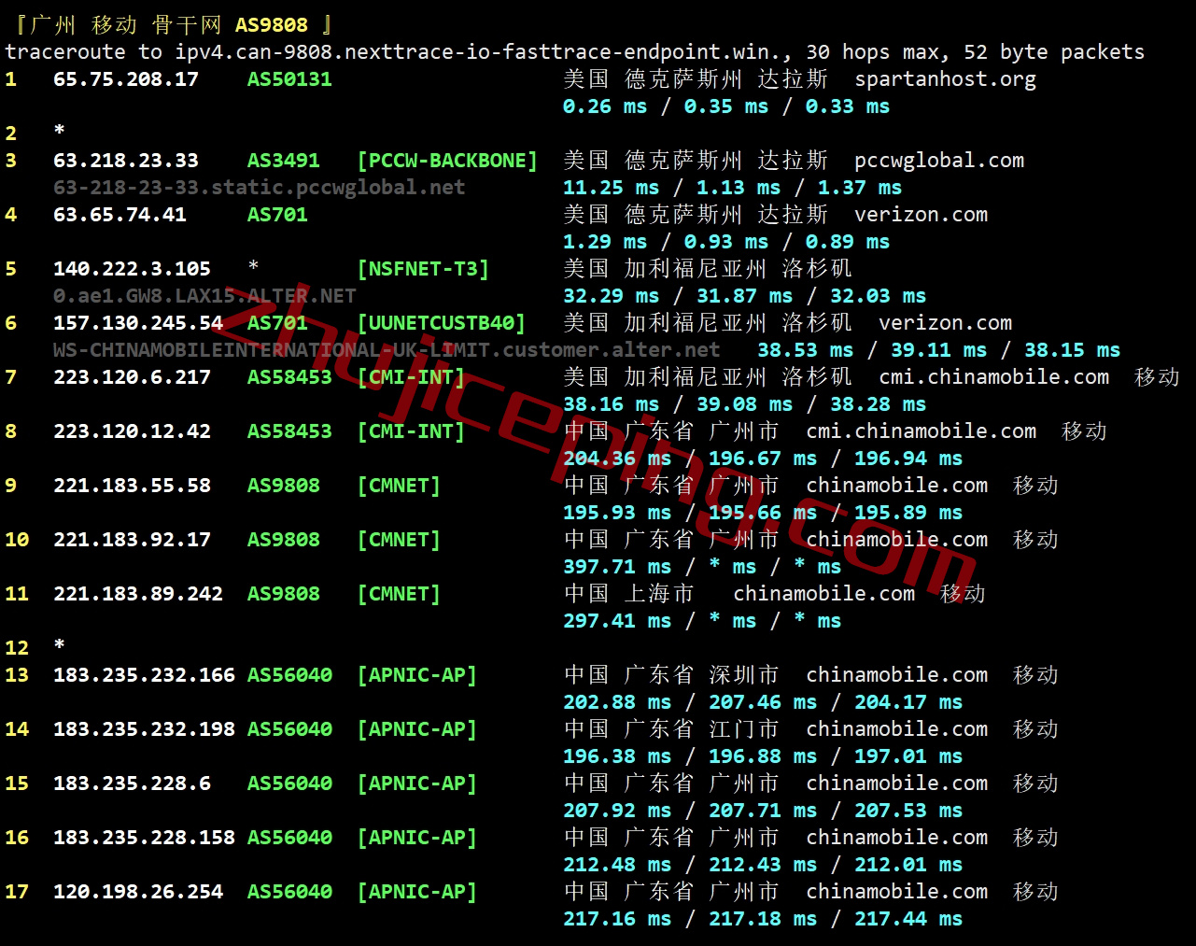Select hop number 17
Screen dimensions: 1196x946
17,892
